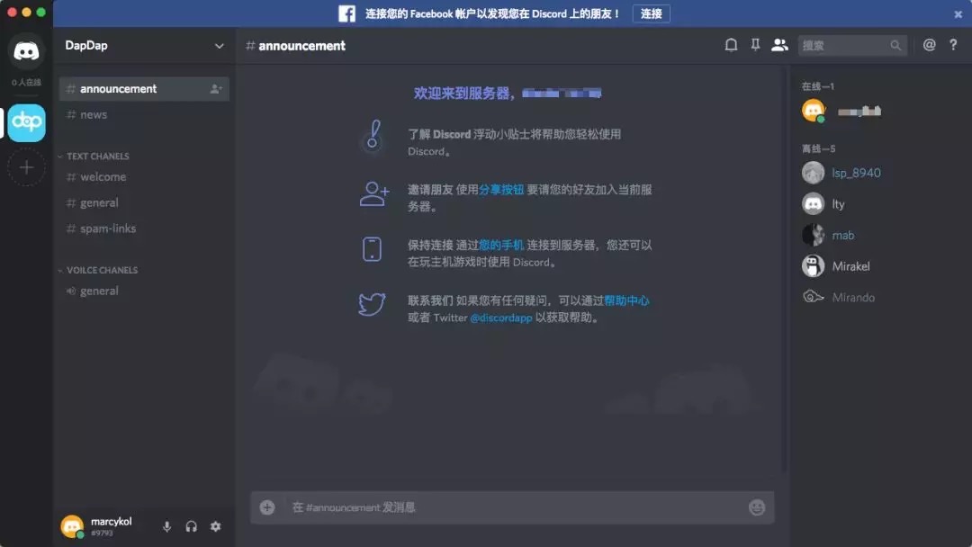The image size is (972, 547).
Task: Toggle the member list icon
Action: click(779, 45)
